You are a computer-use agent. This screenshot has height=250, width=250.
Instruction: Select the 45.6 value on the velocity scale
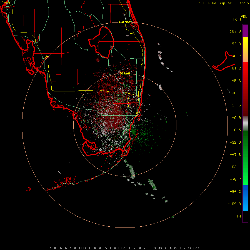(x=236, y=81)
